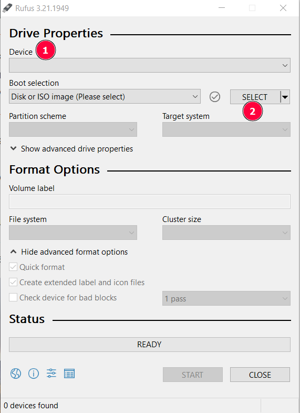Click the '0 devices found' status text

click(31, 406)
